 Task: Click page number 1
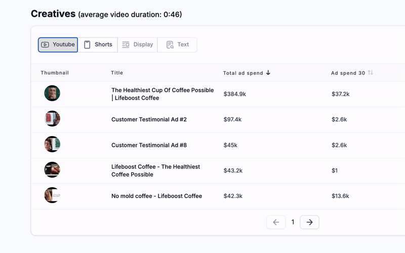[x=293, y=222]
